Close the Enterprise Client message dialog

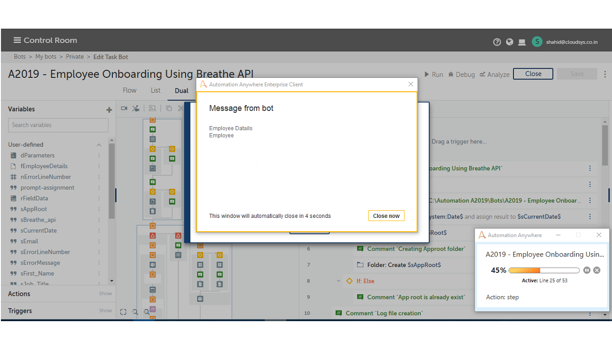(x=411, y=85)
